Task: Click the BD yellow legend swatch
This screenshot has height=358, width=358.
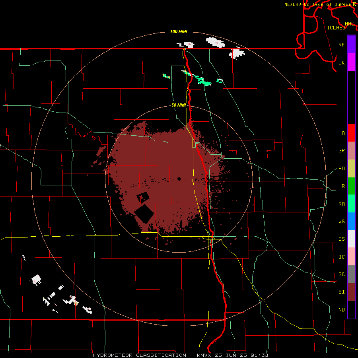Action: [x=351, y=169]
